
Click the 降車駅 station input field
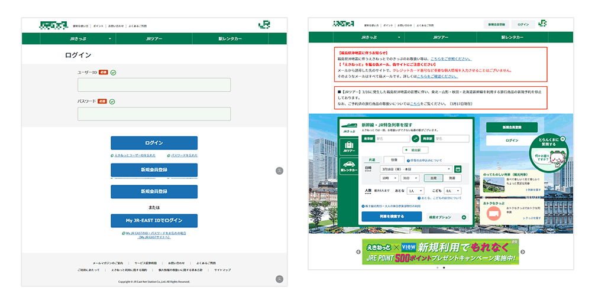[x=451, y=139]
